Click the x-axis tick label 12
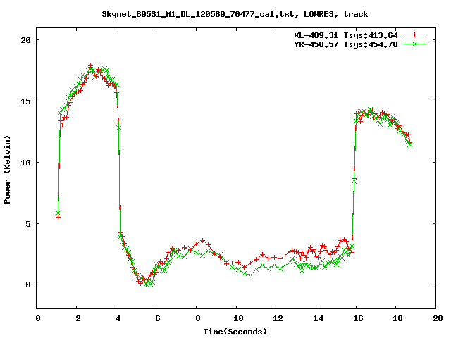 (x=278, y=318)
